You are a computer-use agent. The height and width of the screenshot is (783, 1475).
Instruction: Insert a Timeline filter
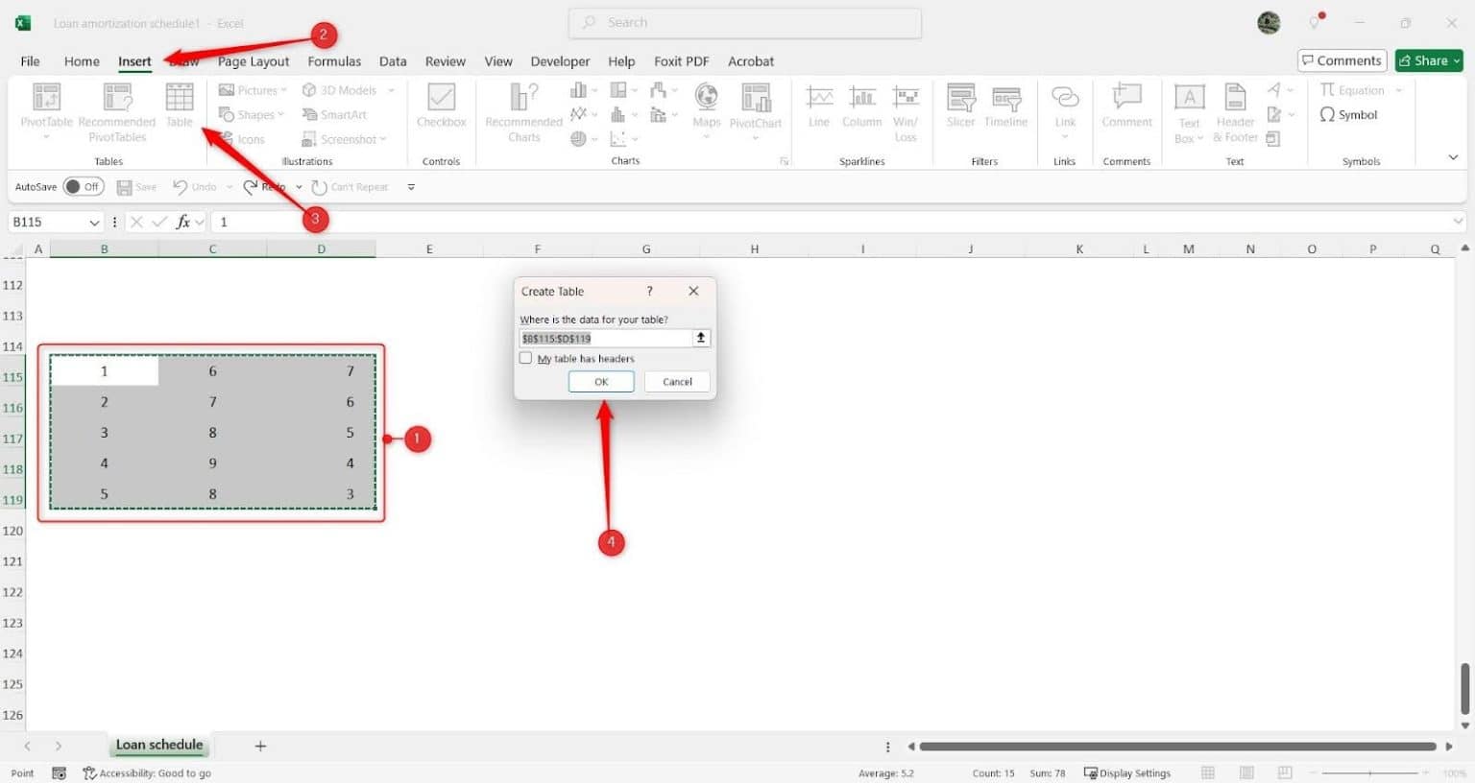click(1005, 107)
